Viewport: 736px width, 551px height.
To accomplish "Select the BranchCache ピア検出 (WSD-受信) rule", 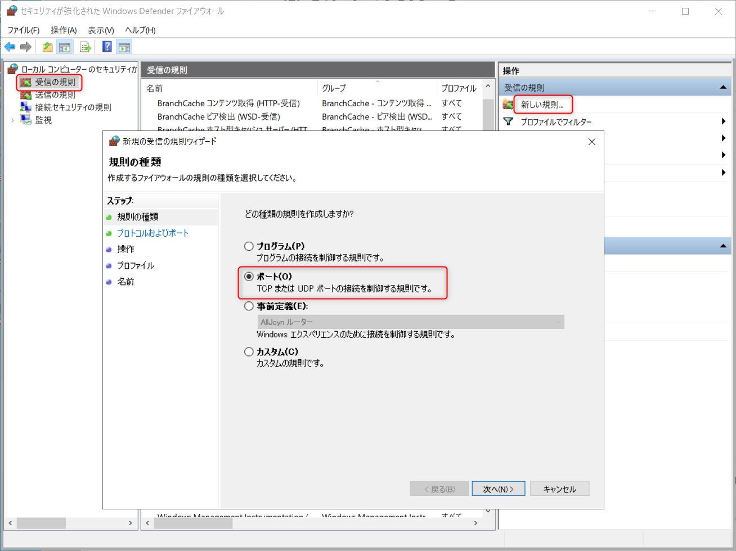I will coord(219,117).
